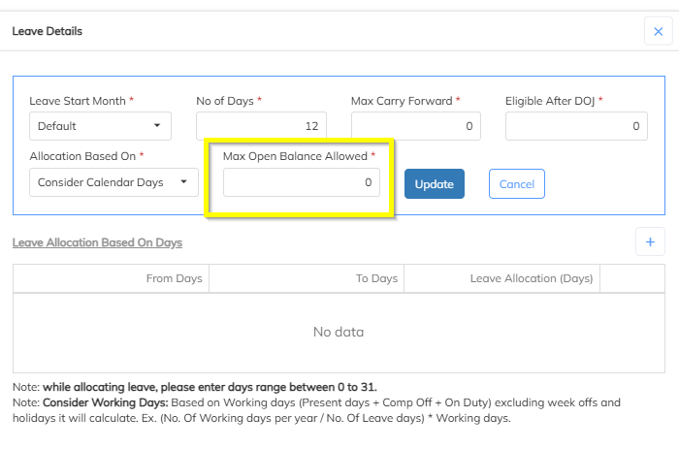Select the Eligible After DOJ field
Image resolution: width=679 pixels, height=449 pixels.
[x=576, y=126]
